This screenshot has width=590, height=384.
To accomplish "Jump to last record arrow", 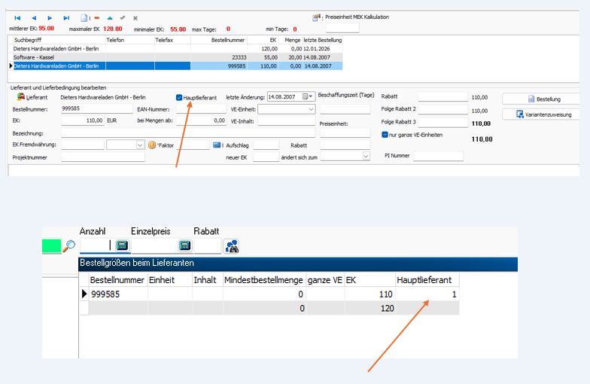I will [66, 17].
